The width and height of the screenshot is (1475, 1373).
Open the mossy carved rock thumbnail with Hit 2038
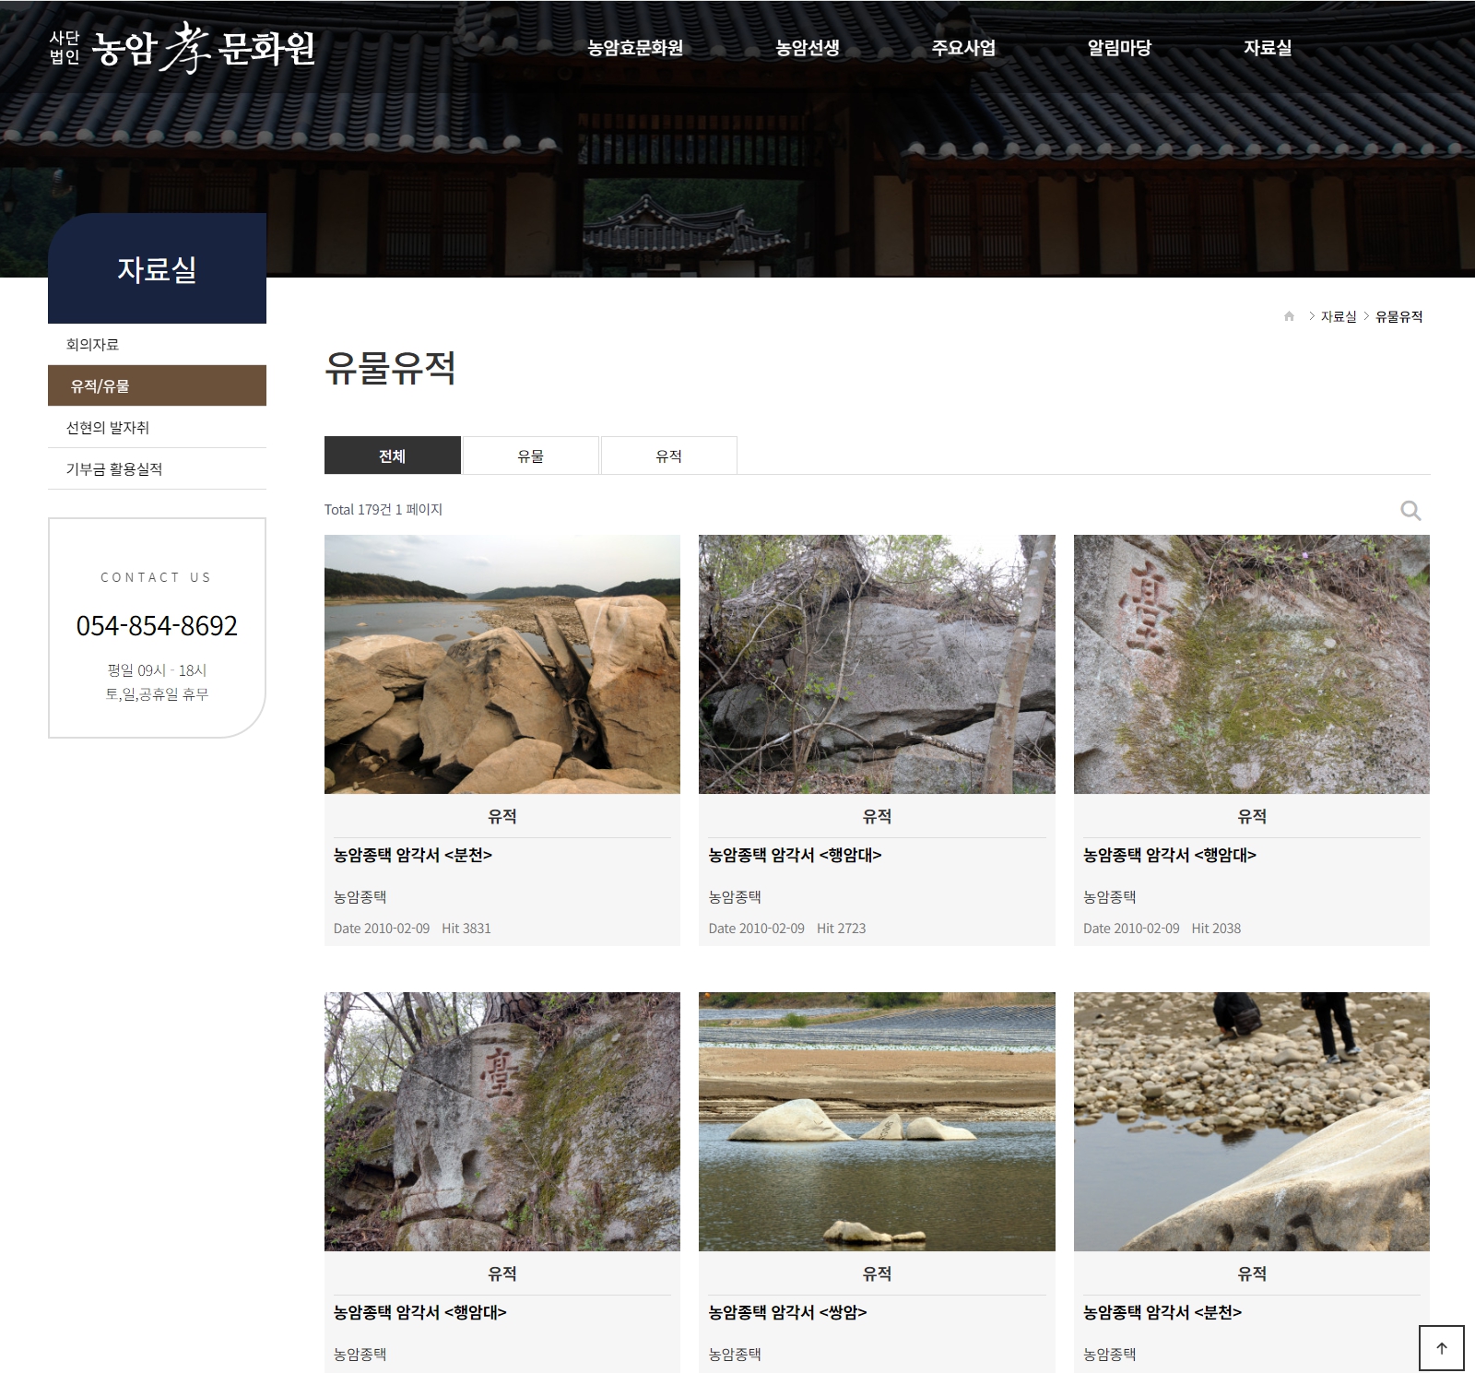coord(1252,664)
